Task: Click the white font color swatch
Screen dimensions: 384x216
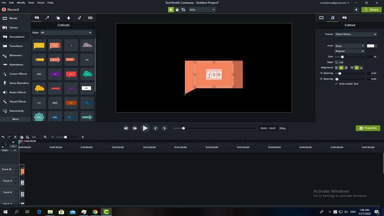Action: [370, 46]
